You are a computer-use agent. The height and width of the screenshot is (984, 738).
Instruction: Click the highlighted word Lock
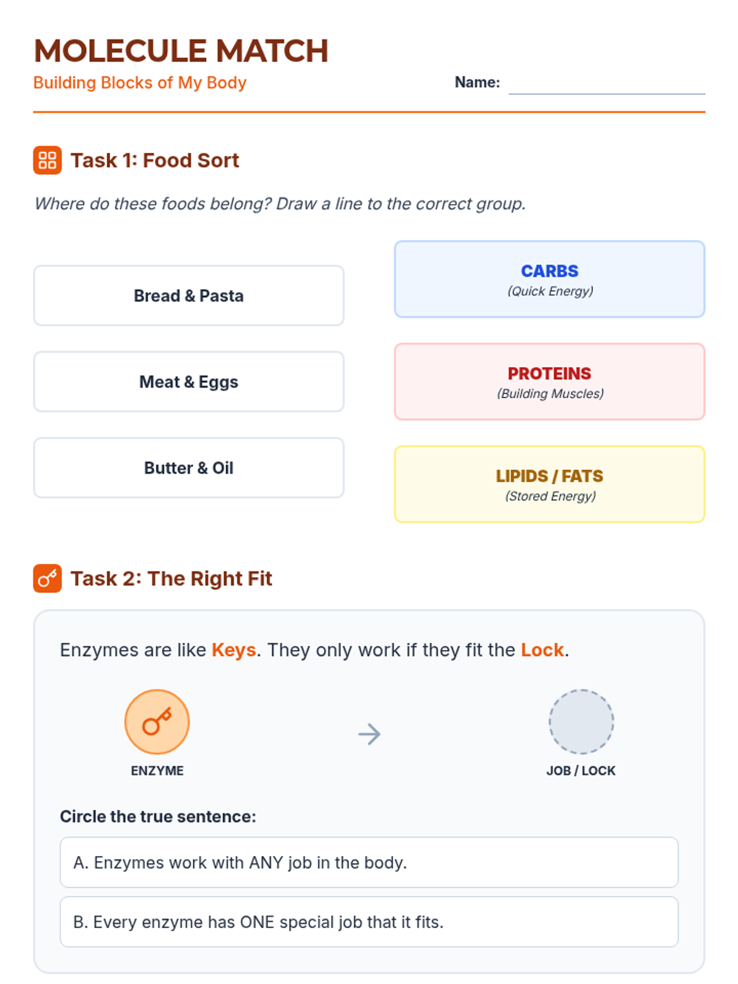542,650
